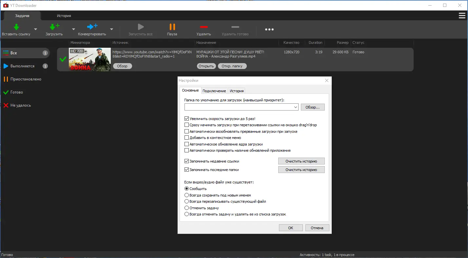Open the hamburger menu icon top right
The height and width of the screenshot is (258, 468).
click(462, 15)
